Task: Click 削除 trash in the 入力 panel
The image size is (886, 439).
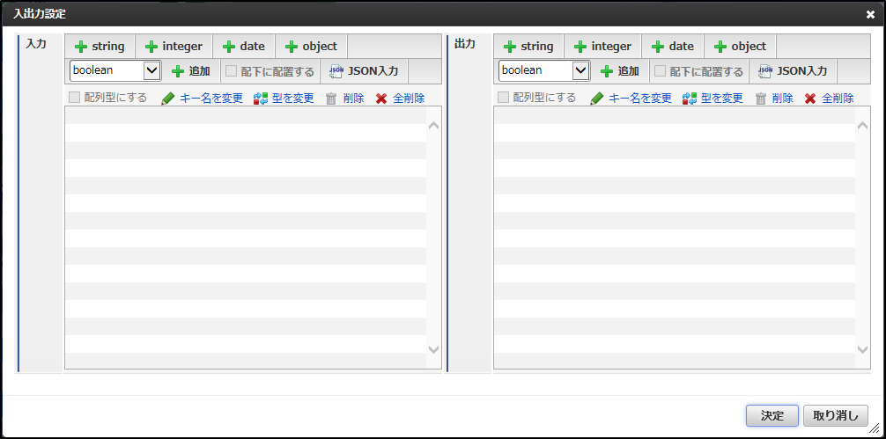Action: coord(345,99)
